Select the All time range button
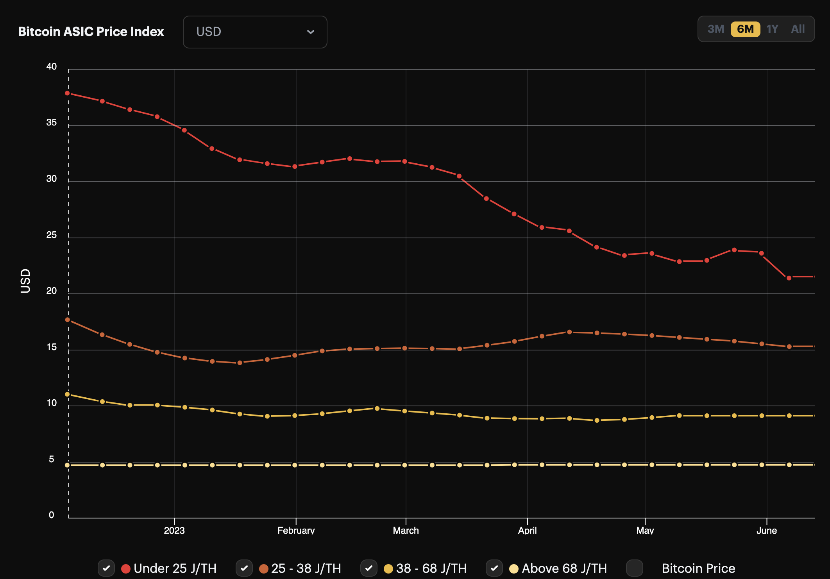The width and height of the screenshot is (830, 579). click(x=798, y=29)
